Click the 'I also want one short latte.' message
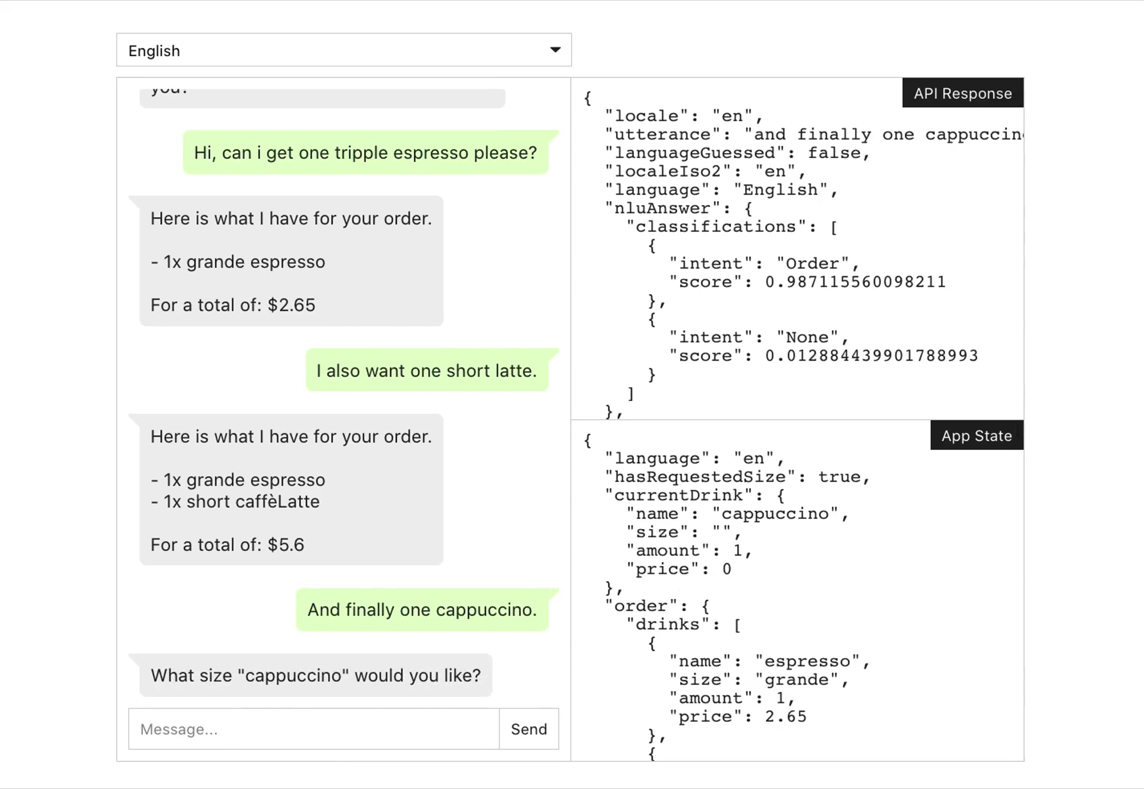Image resolution: width=1144 pixels, height=789 pixels. tap(427, 371)
